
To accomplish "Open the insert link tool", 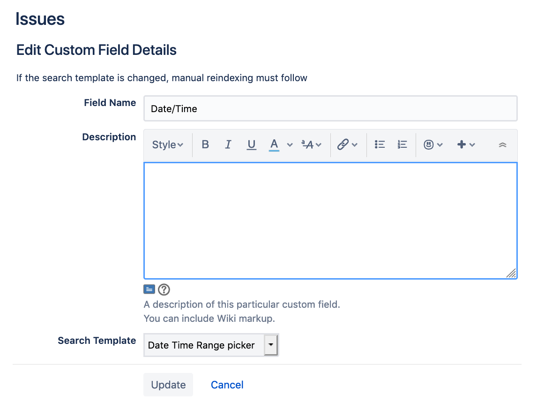I will (x=344, y=144).
